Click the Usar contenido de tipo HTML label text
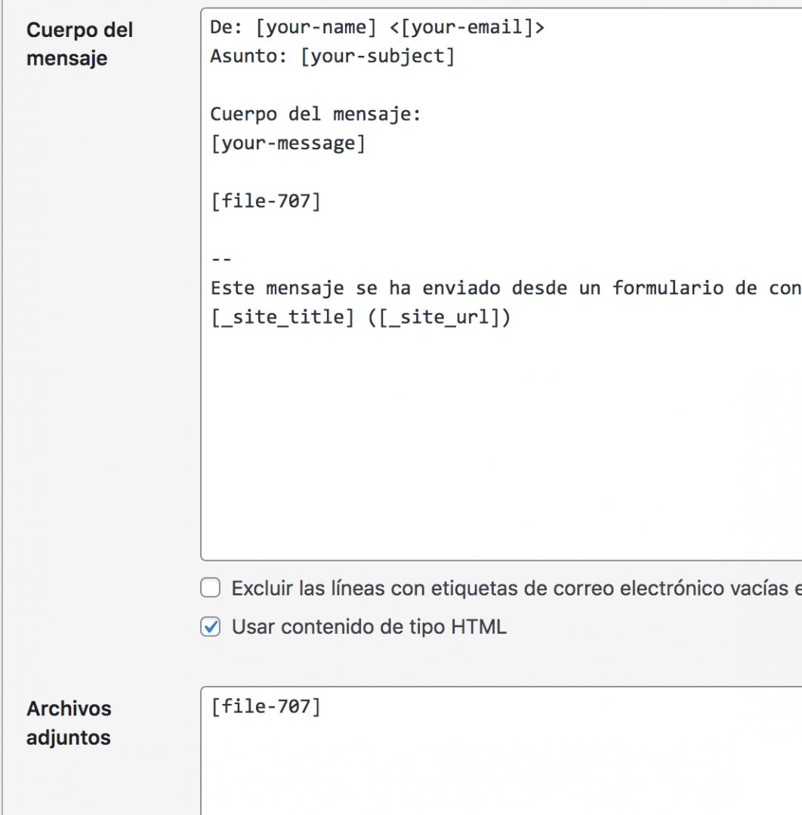 click(x=369, y=627)
